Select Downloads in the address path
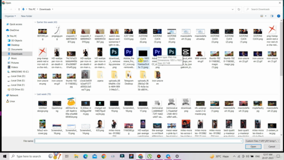The image size is (284, 160). point(45,9)
